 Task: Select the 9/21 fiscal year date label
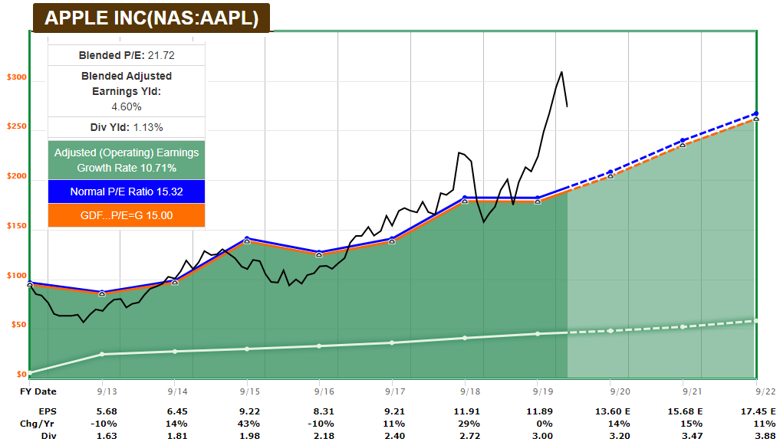692,391
